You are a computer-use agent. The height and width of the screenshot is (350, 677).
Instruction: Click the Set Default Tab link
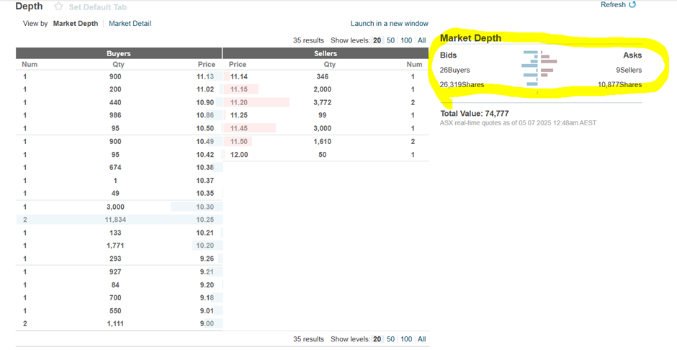(96, 6)
